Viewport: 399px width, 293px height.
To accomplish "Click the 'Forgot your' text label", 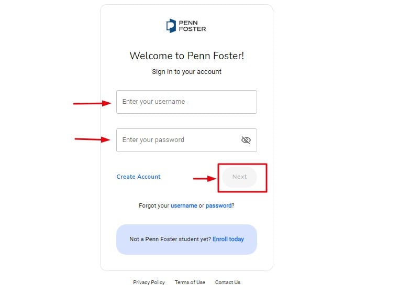I will pyautogui.click(x=154, y=206).
